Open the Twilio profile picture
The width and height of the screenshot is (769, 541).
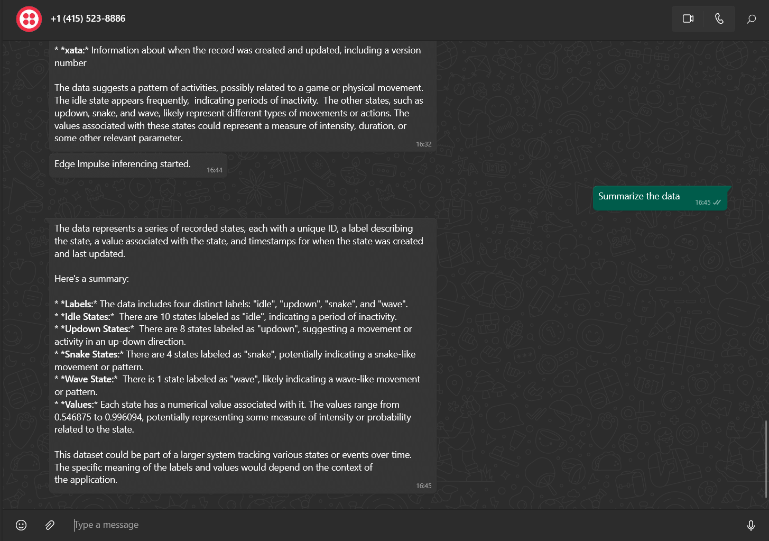[x=29, y=19]
